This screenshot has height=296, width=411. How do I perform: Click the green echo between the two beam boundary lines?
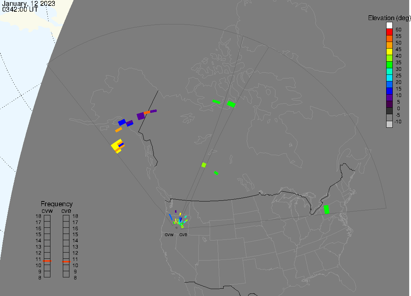pyautogui.click(x=231, y=104)
